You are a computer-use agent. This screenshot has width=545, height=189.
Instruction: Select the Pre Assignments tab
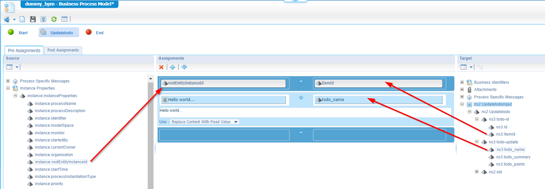24,51
